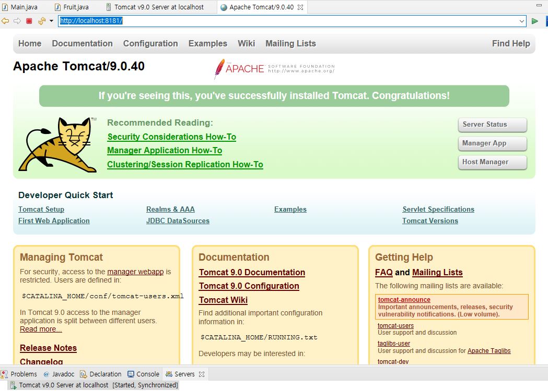This screenshot has height=391, width=548.
Task: Open the Release Notes link
Action: 48,348
